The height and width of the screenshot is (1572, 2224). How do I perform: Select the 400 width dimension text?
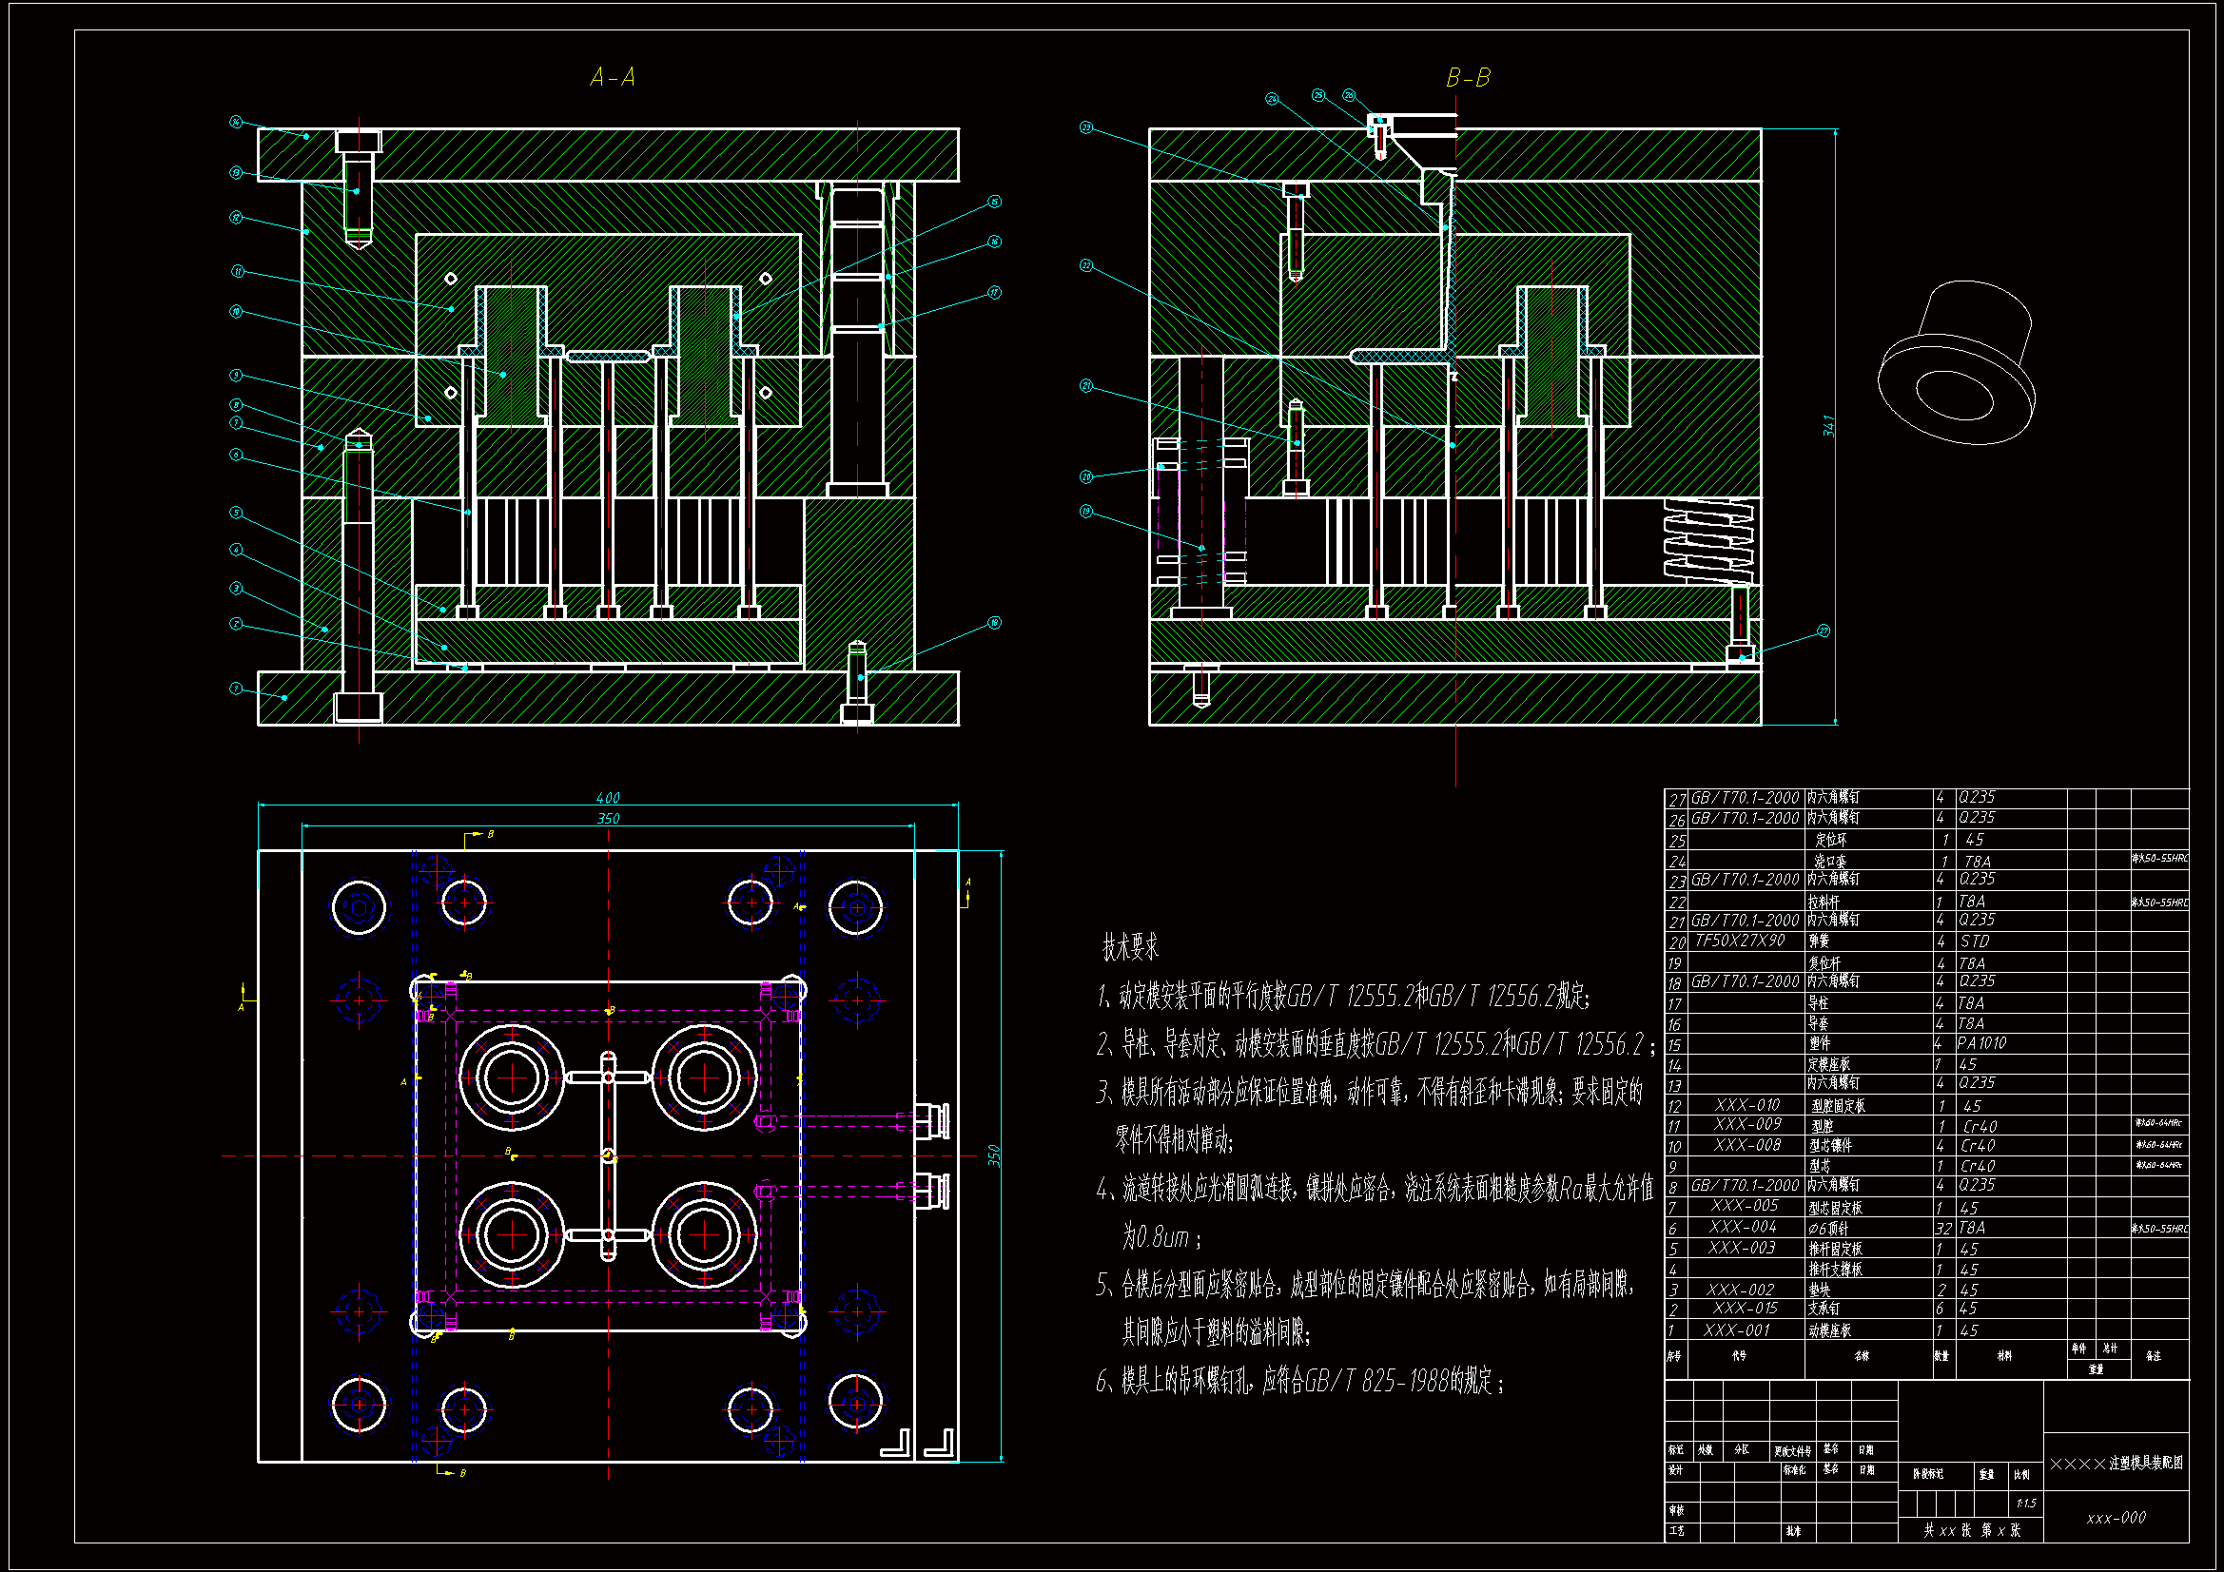point(607,798)
